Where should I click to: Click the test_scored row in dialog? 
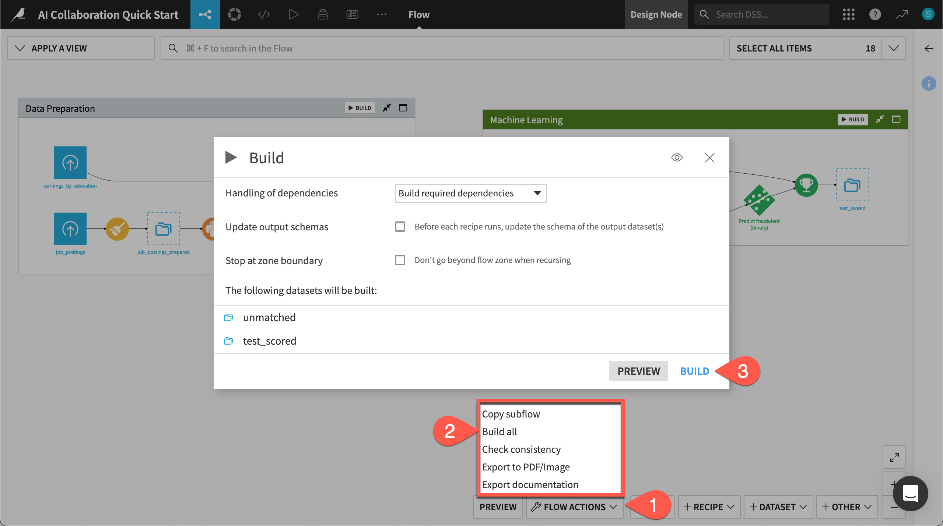pyautogui.click(x=471, y=341)
